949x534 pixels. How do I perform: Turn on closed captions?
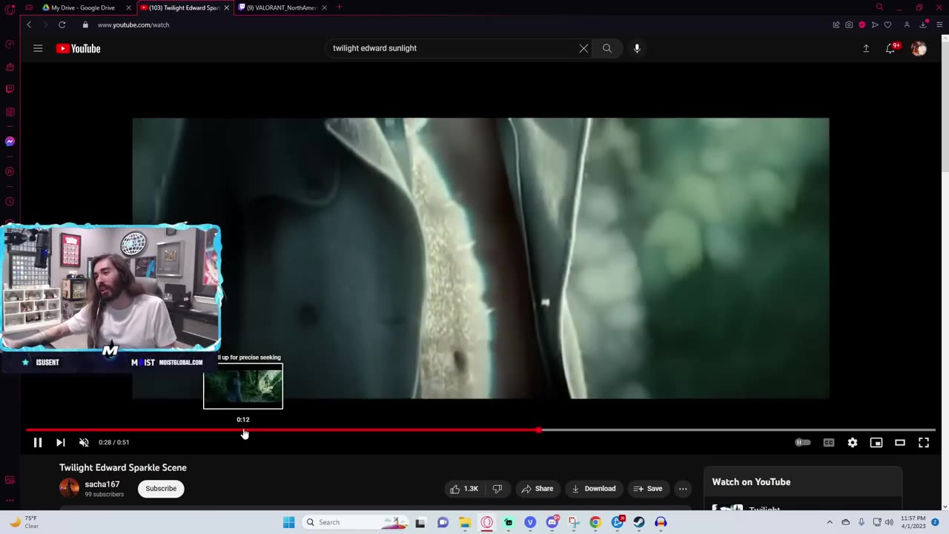coord(829,443)
